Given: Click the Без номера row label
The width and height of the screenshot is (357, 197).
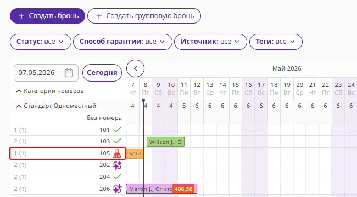Looking at the screenshot, I should 104,118.
